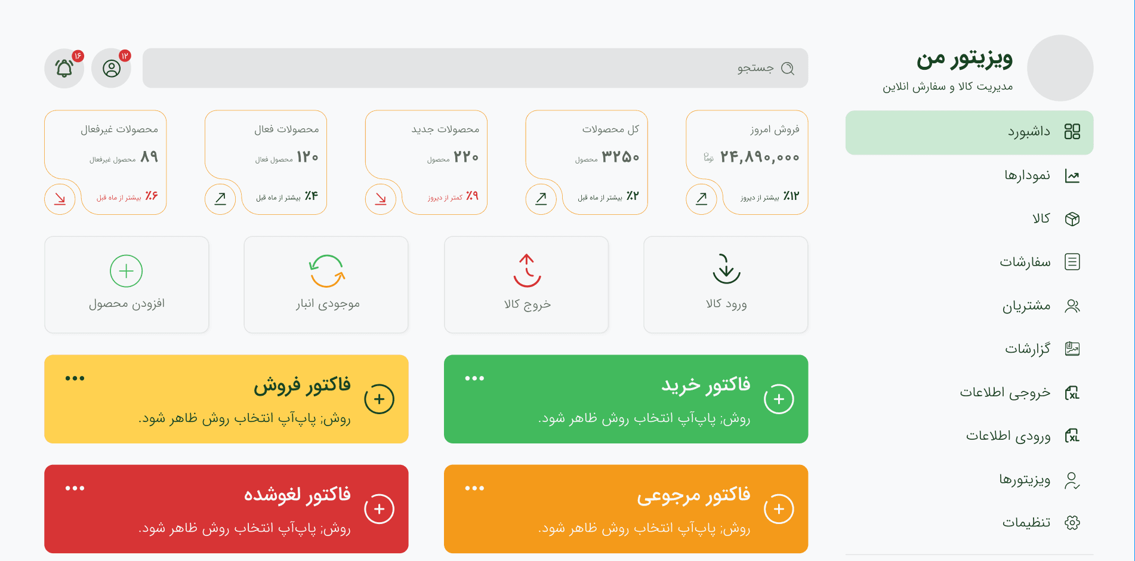Screen dimensions: 1135x561
Task: Click the فاکتور مرجوعی title
Action: pos(693,495)
